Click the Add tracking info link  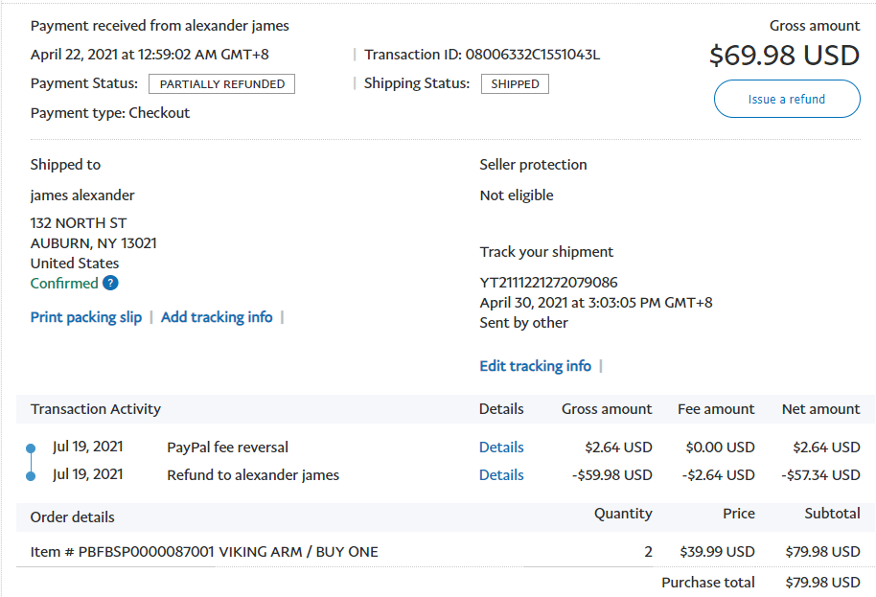click(217, 317)
